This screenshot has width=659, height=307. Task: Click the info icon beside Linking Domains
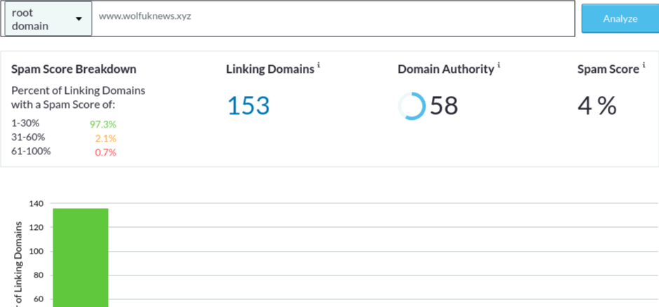pos(319,65)
